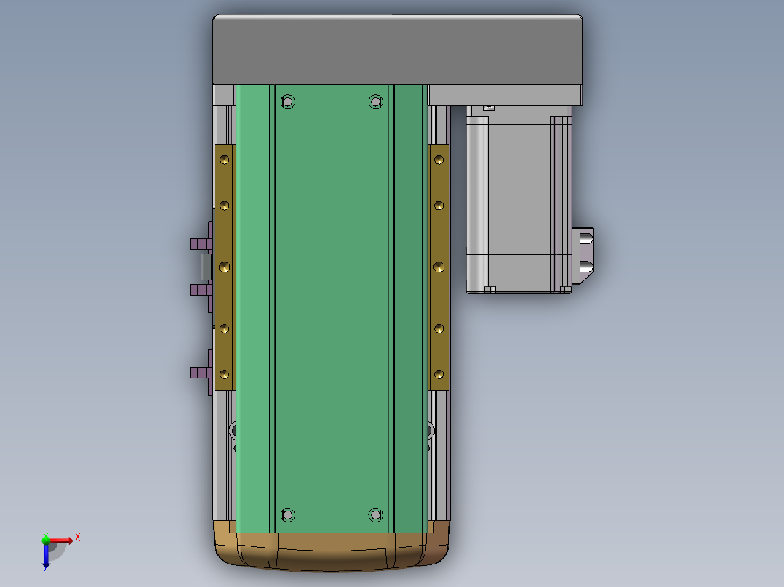Viewport: 784px width, 587px height.
Task: Select the bottom purple sensor on left side
Action: (x=198, y=373)
